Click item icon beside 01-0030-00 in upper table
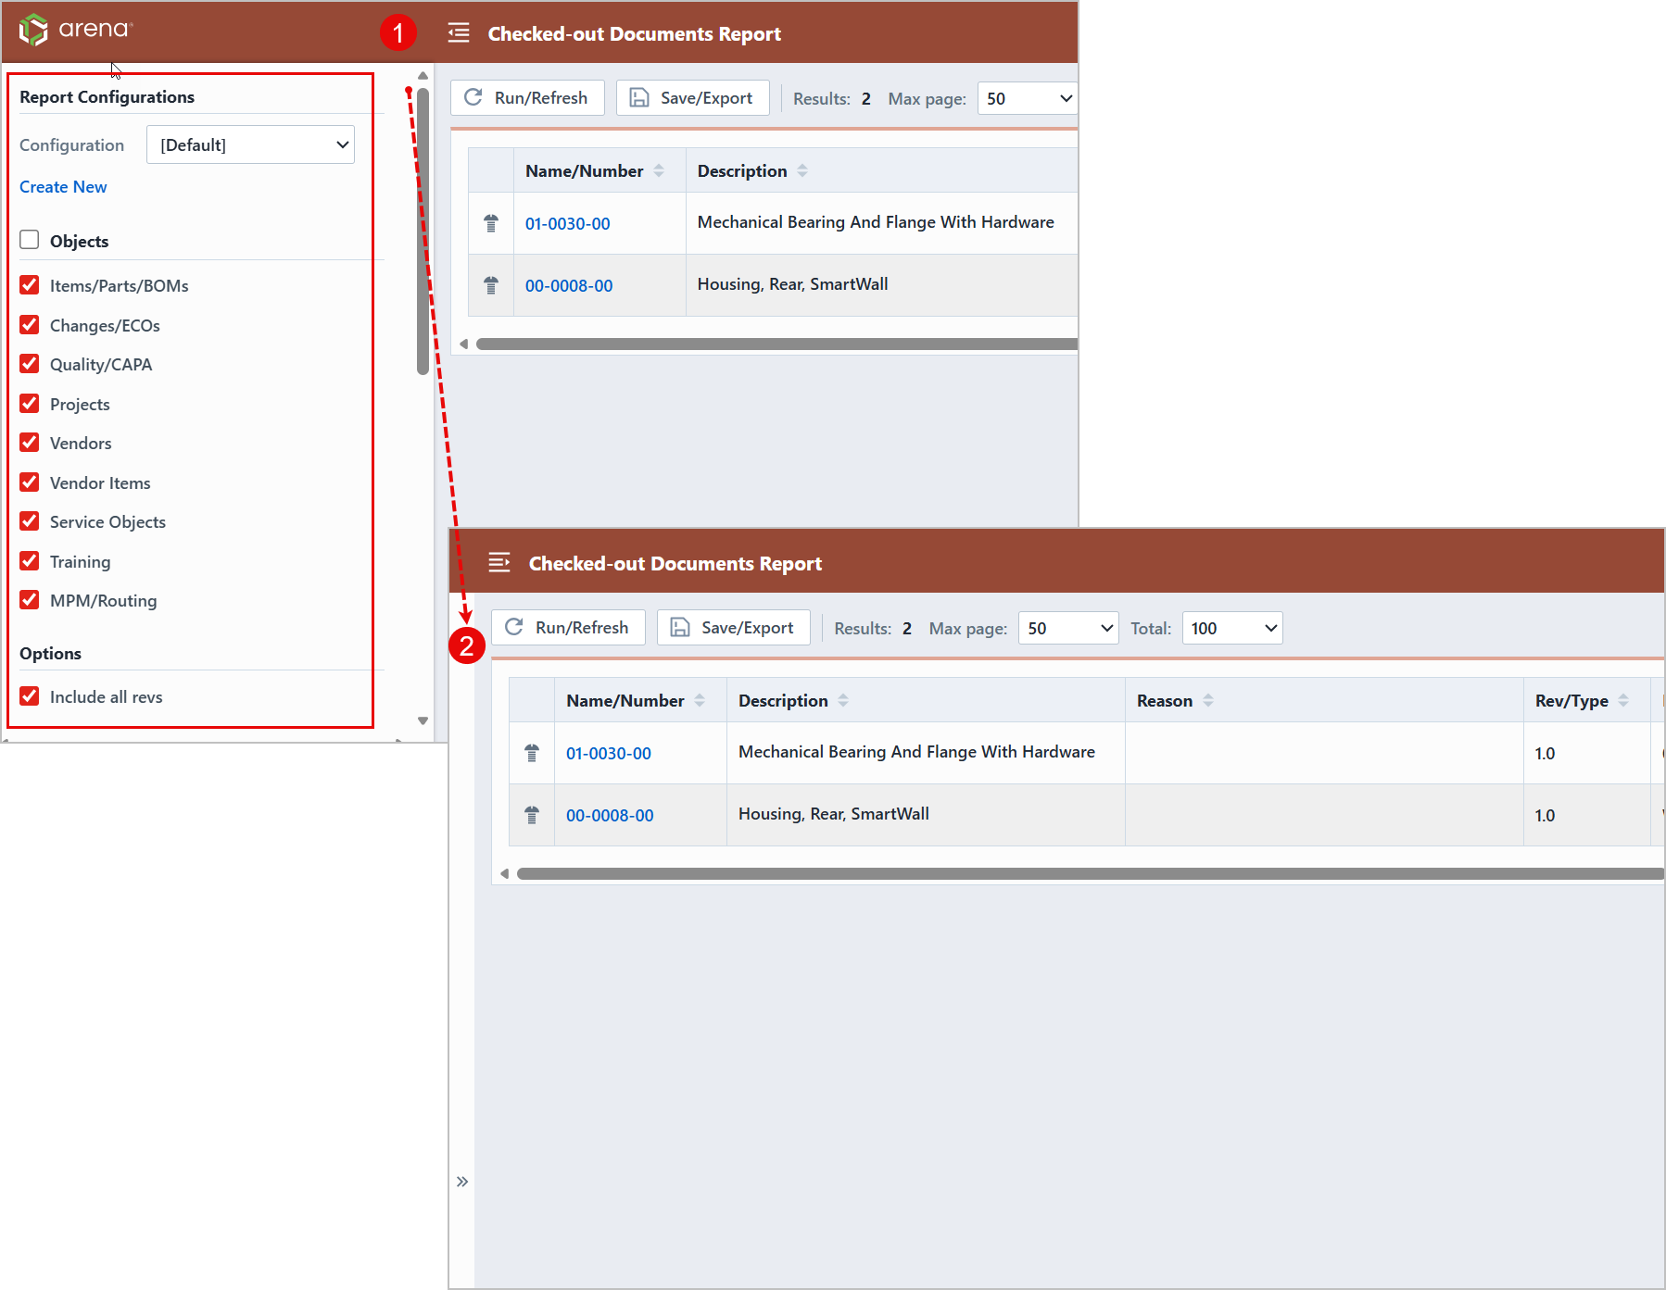 491,223
